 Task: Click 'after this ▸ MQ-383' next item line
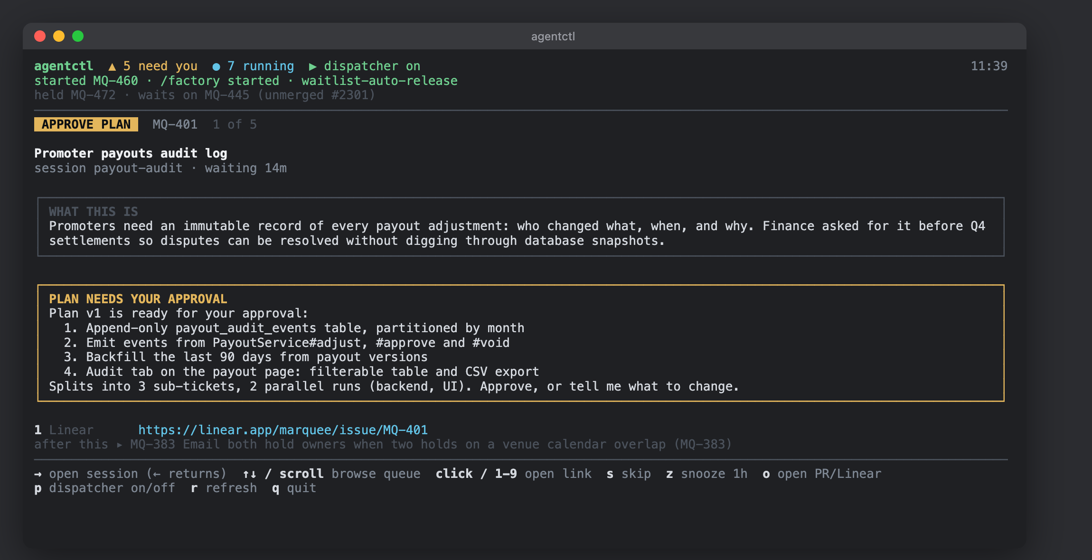[383, 444]
